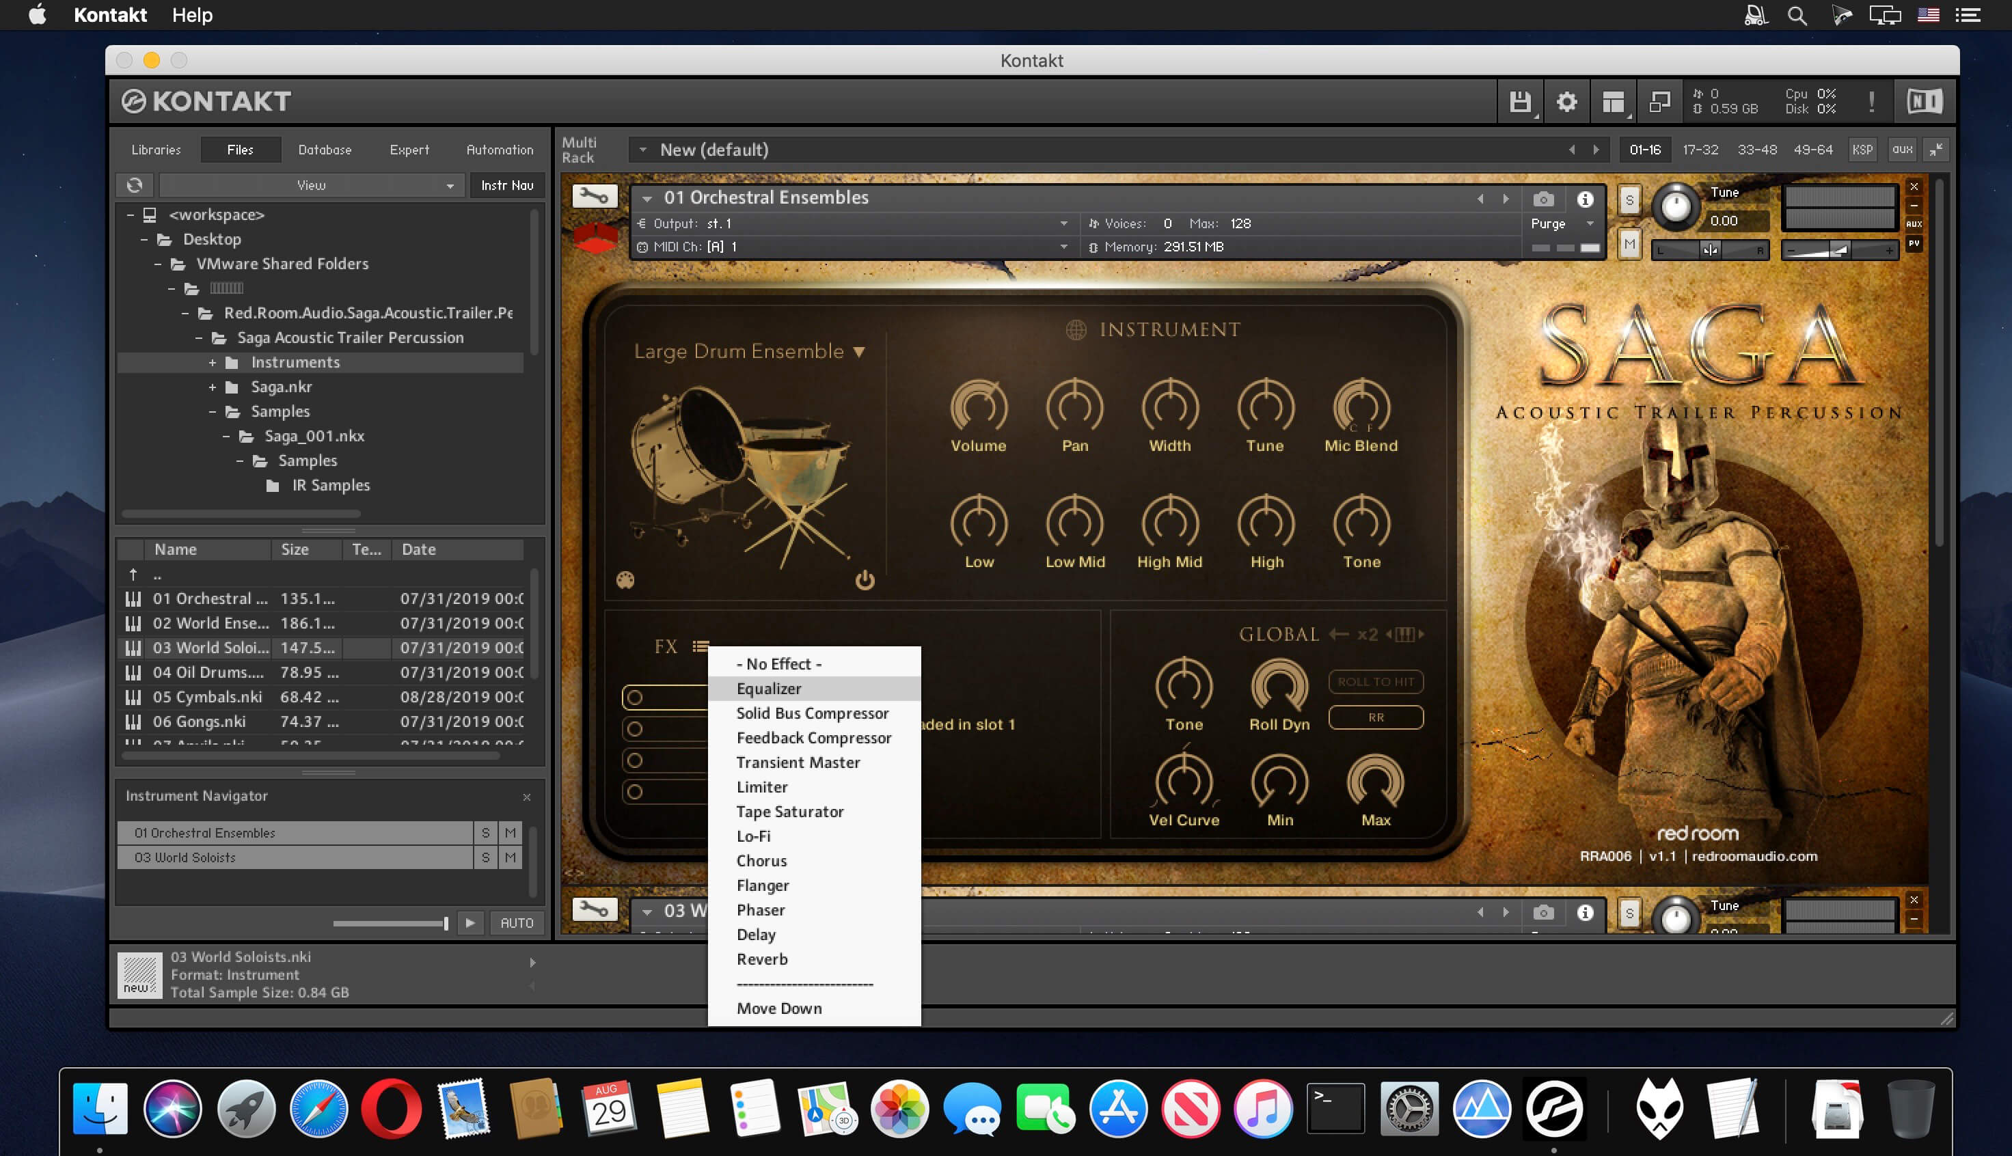The width and height of the screenshot is (2012, 1156).
Task: Click the red Saga instrument icon
Action: pos(597,238)
